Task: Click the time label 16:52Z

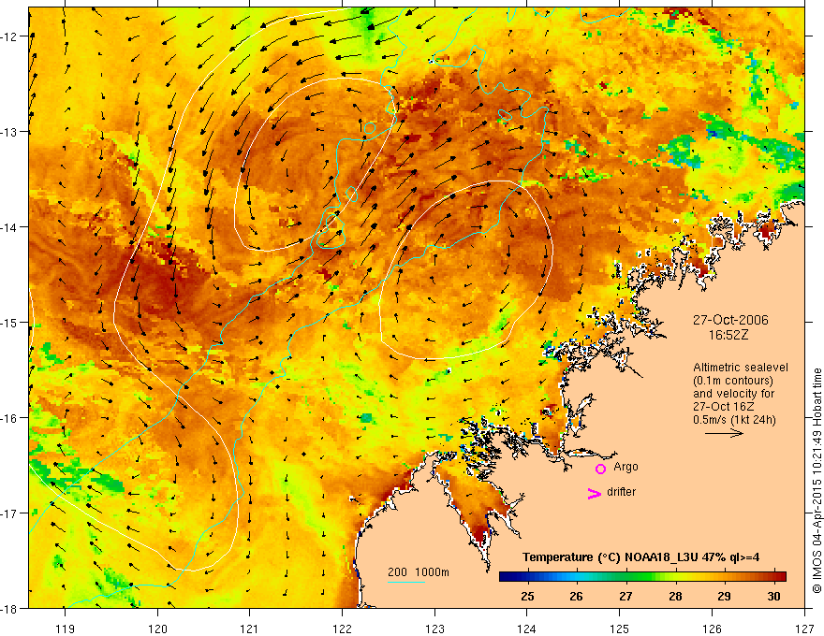Action: click(728, 335)
